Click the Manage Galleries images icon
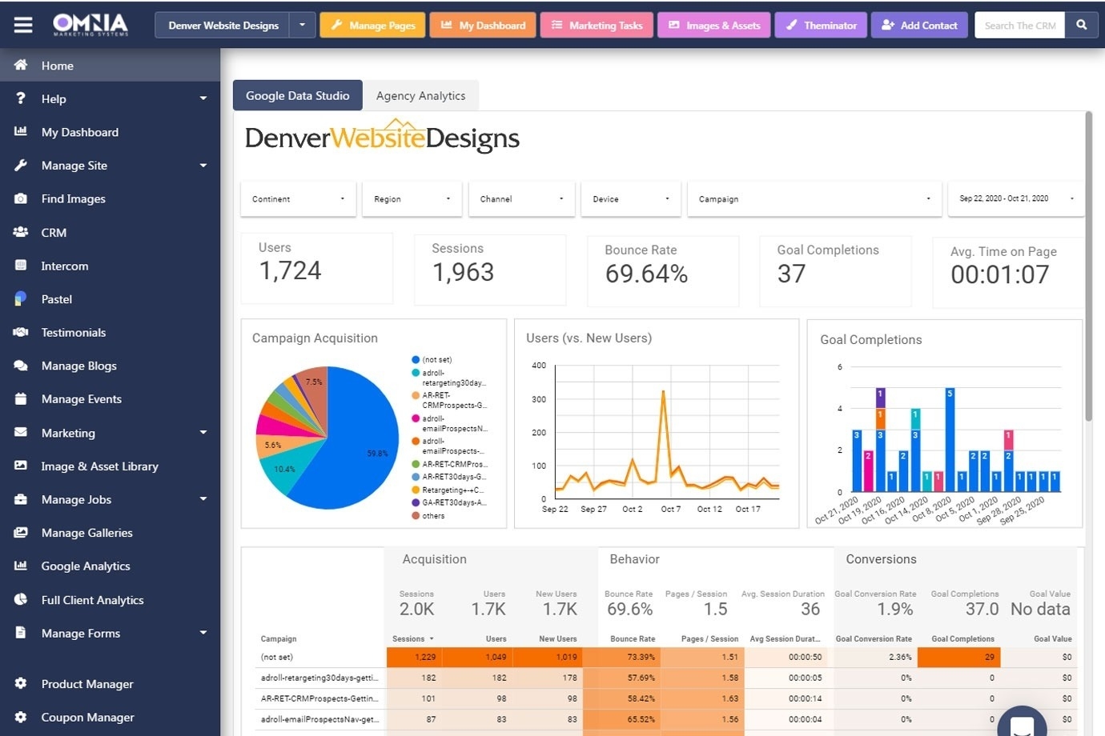This screenshot has width=1105, height=736. coord(21,532)
